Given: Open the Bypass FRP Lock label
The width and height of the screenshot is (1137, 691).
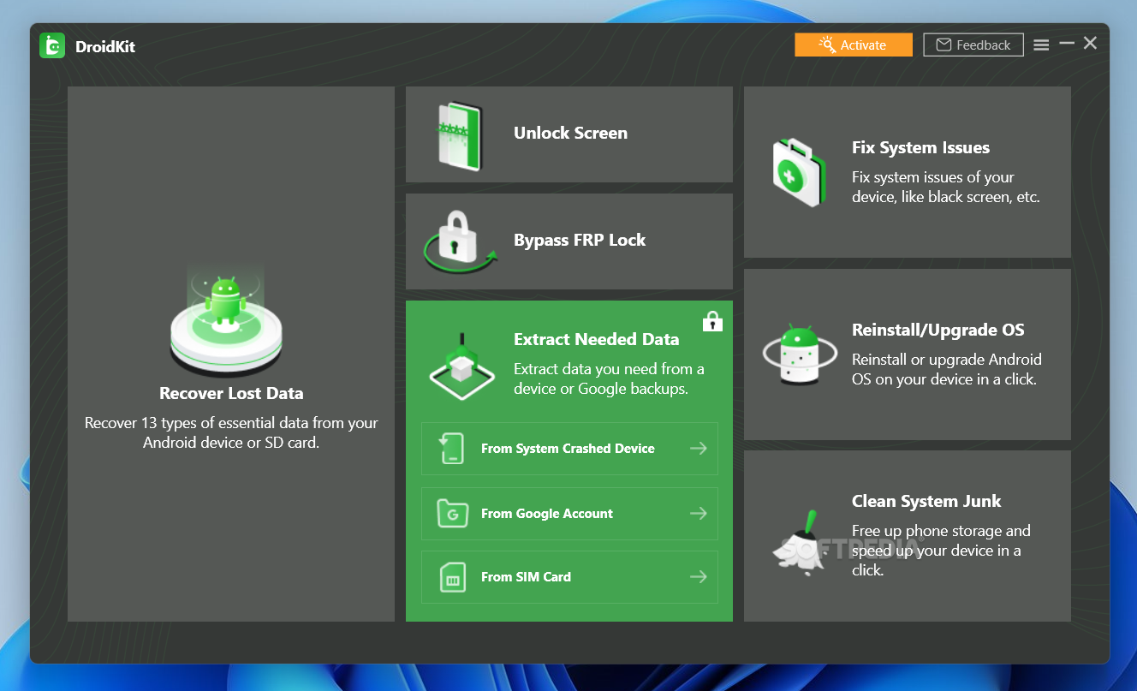Looking at the screenshot, I should point(580,241).
